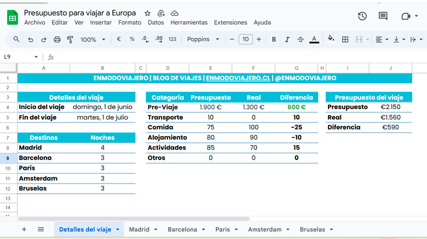Increase decimal places

(x=159, y=39)
